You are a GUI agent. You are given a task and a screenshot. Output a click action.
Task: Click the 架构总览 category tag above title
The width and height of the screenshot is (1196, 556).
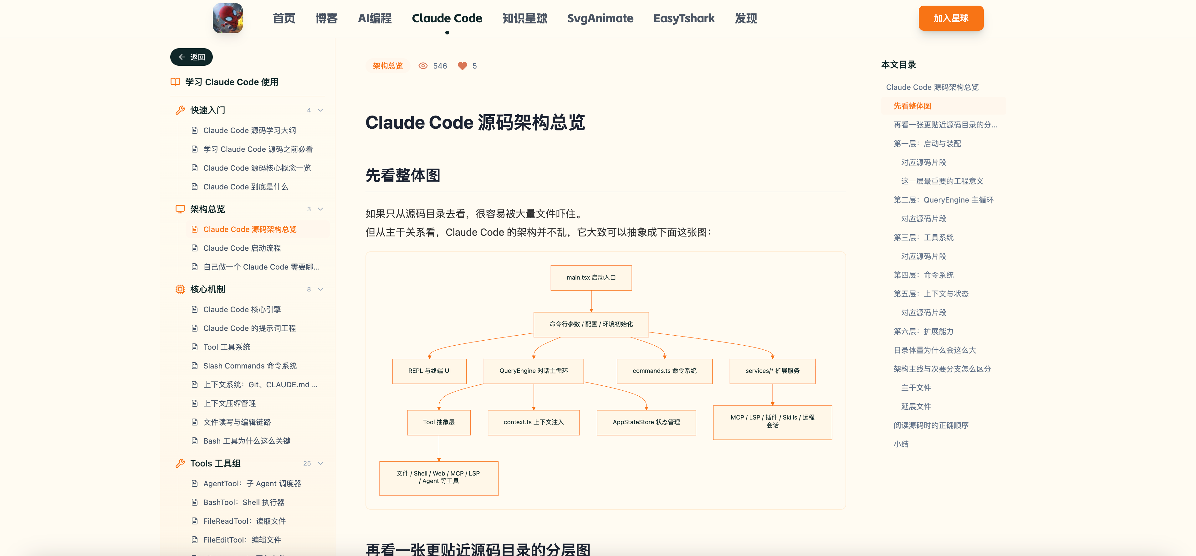[388, 66]
